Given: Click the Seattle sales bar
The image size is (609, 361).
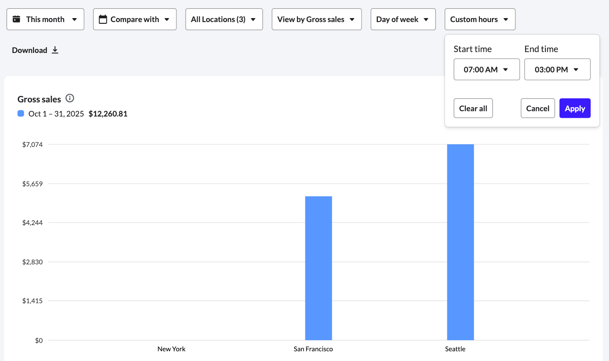Looking at the screenshot, I should tap(461, 243).
